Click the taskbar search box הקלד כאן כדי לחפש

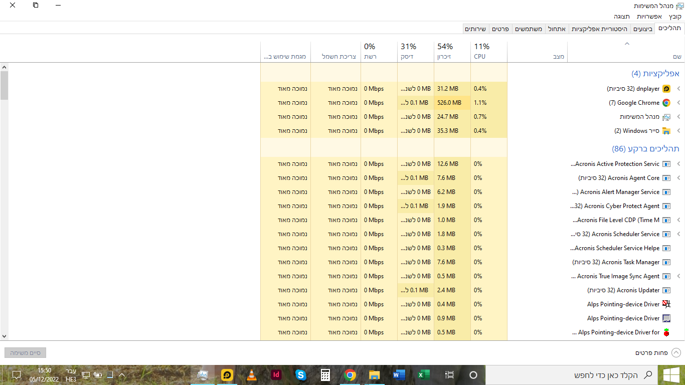click(x=571, y=375)
